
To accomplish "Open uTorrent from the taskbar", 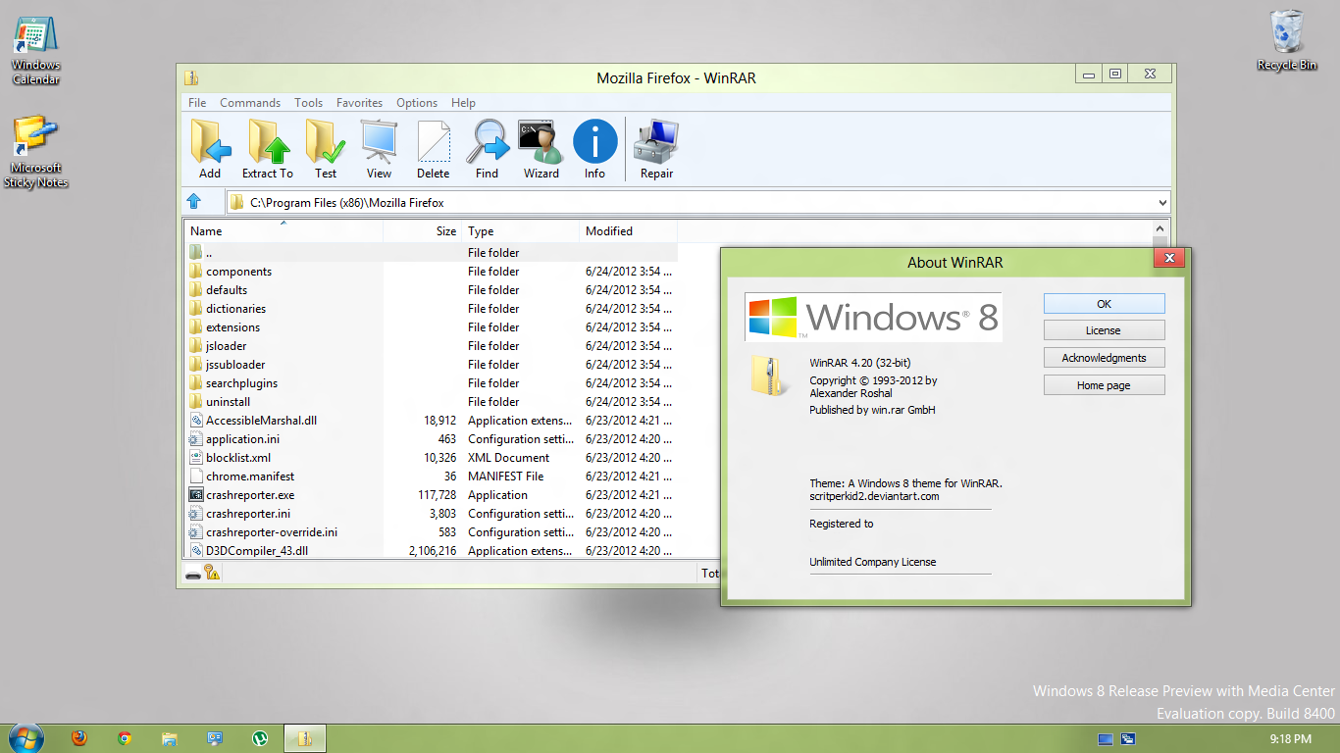I will [260, 738].
